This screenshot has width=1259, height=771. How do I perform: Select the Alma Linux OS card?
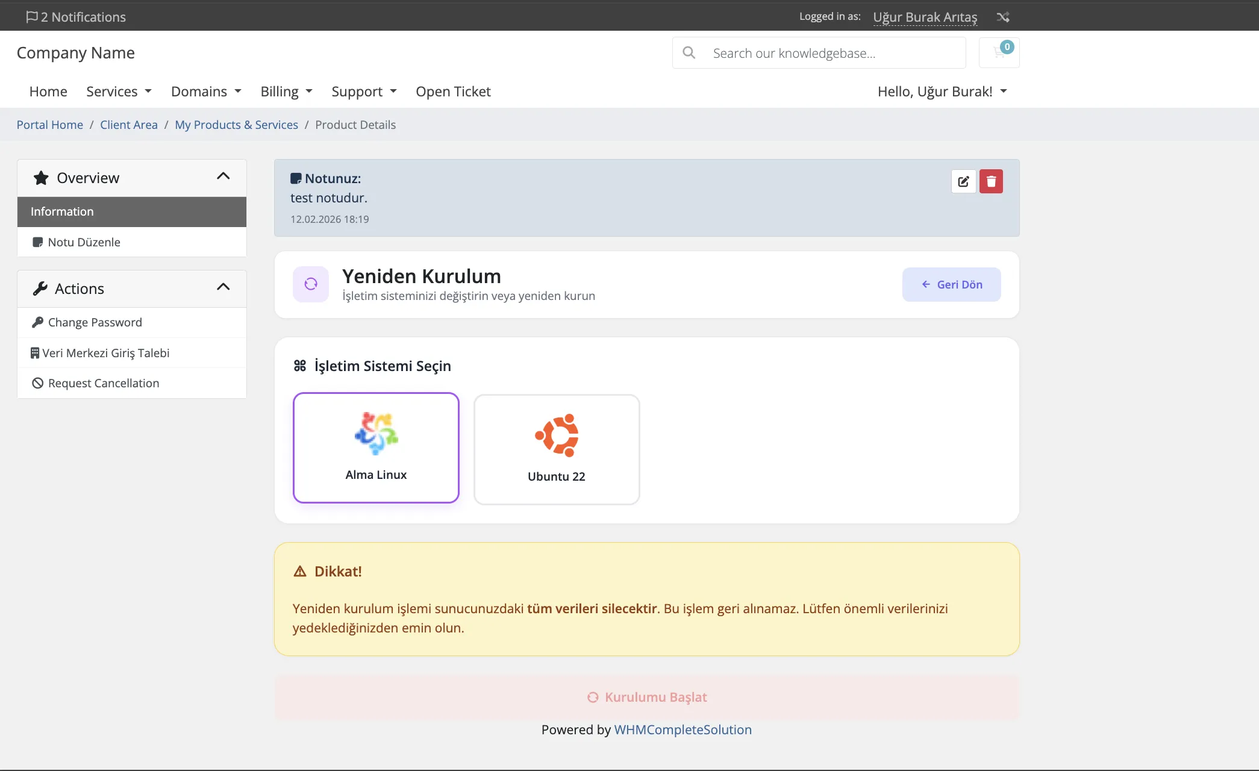(376, 448)
